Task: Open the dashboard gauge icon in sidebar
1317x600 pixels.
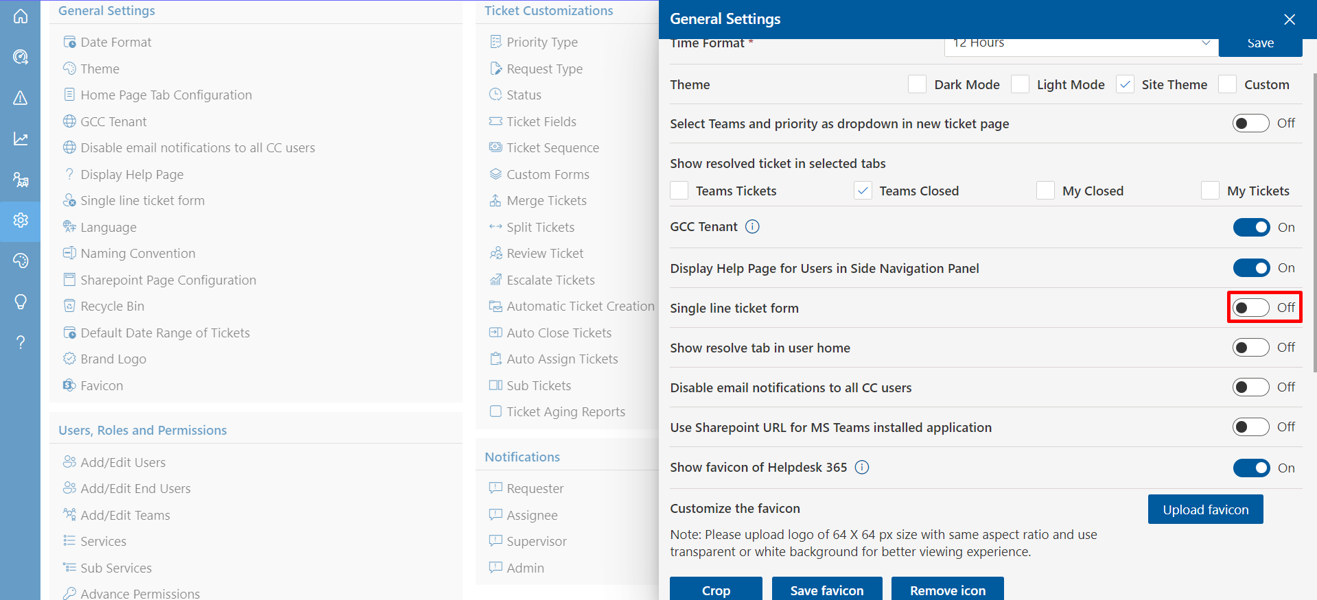Action: [21, 57]
